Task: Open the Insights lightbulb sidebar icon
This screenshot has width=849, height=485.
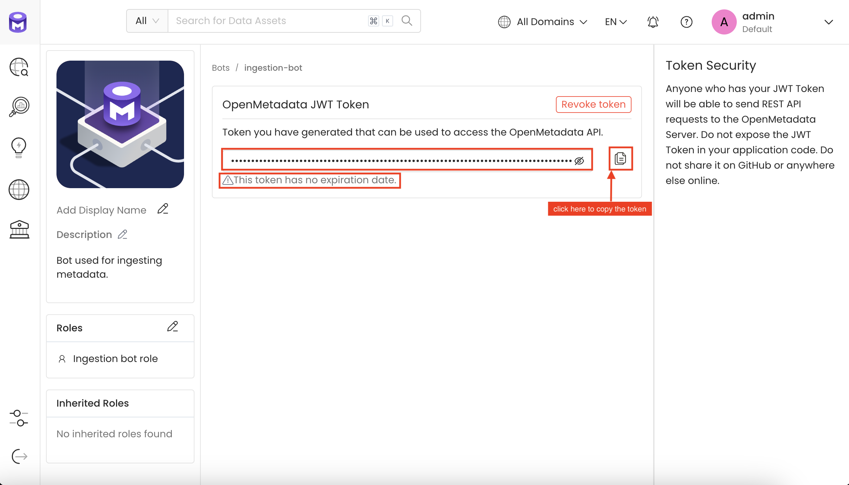Action: point(19,148)
